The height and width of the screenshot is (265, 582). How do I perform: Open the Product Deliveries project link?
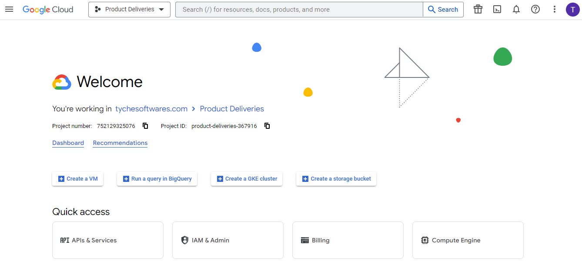232,109
